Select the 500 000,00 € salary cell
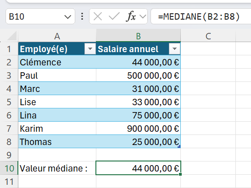Viewport: 251px width, 188px height. [138, 75]
